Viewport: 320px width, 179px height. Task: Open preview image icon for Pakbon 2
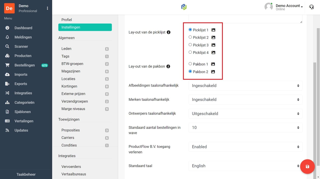213,72
